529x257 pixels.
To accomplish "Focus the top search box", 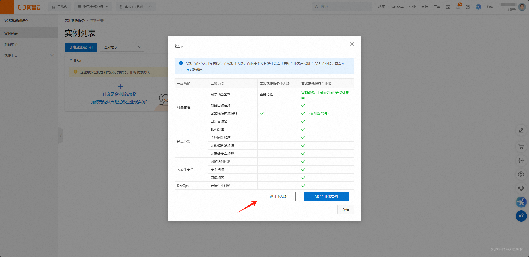I will [342, 7].
